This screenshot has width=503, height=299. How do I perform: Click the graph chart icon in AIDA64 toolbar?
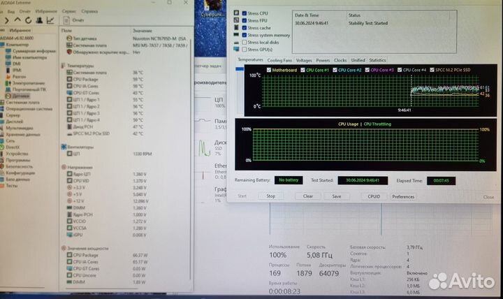click(x=50, y=20)
